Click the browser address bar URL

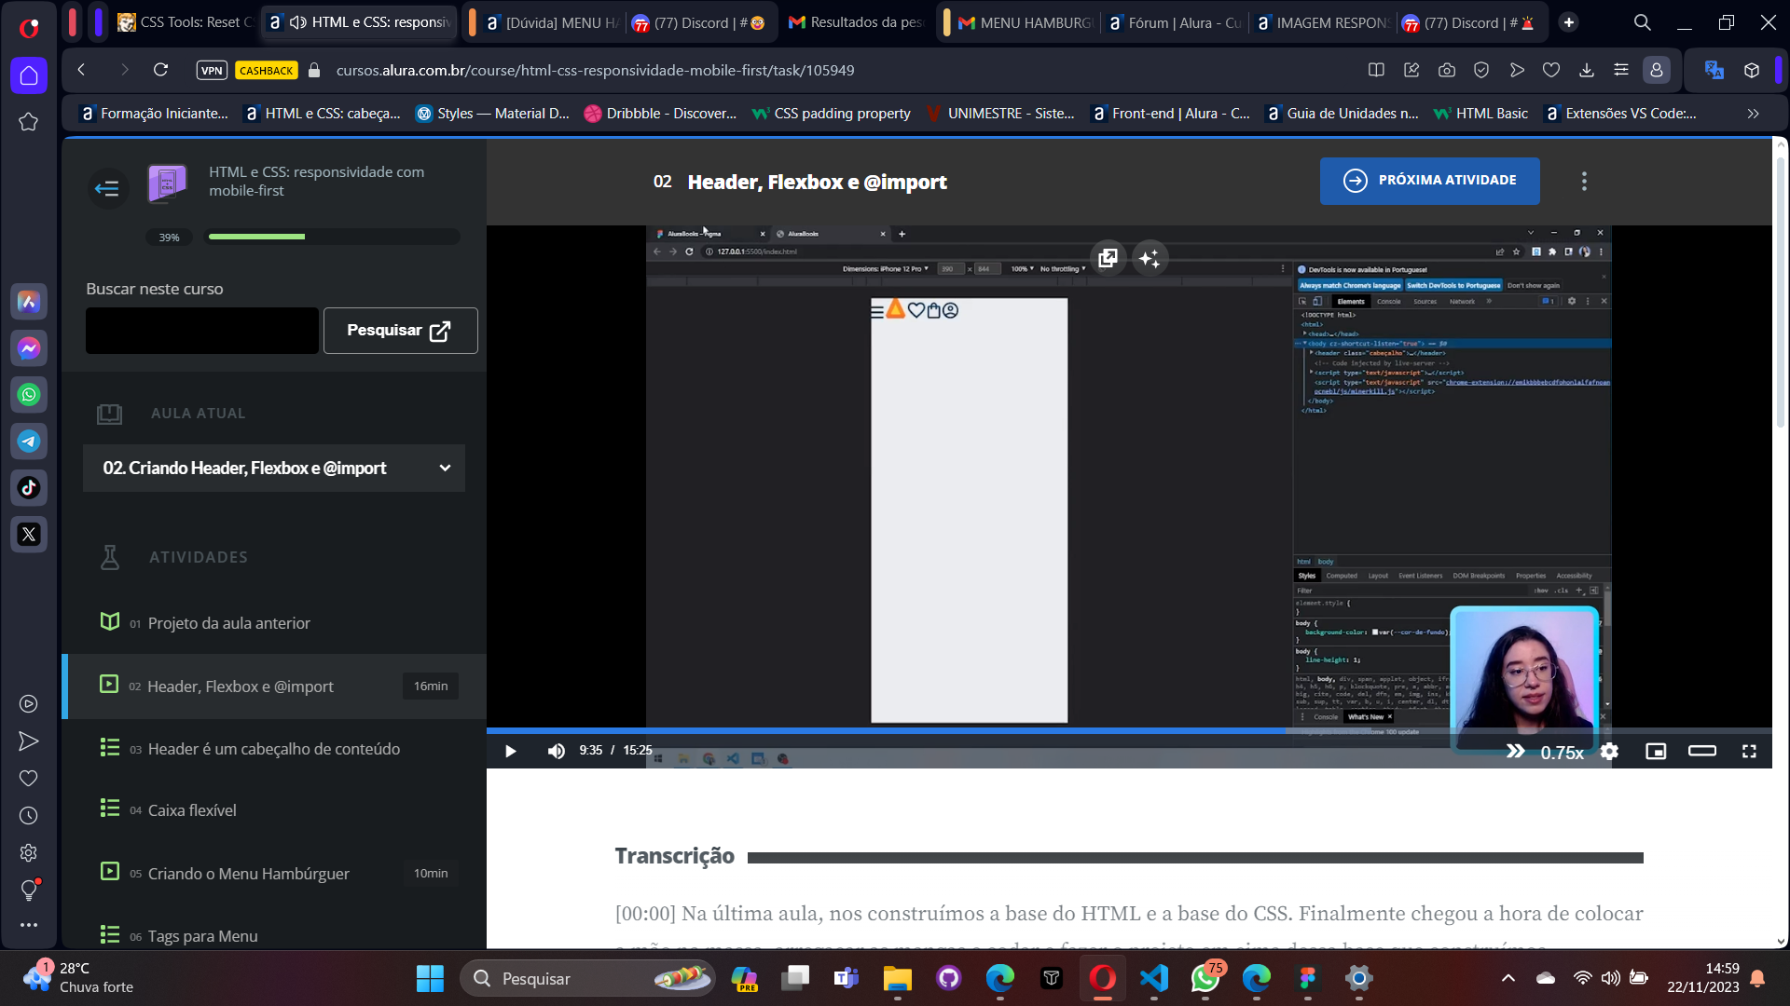tap(595, 70)
